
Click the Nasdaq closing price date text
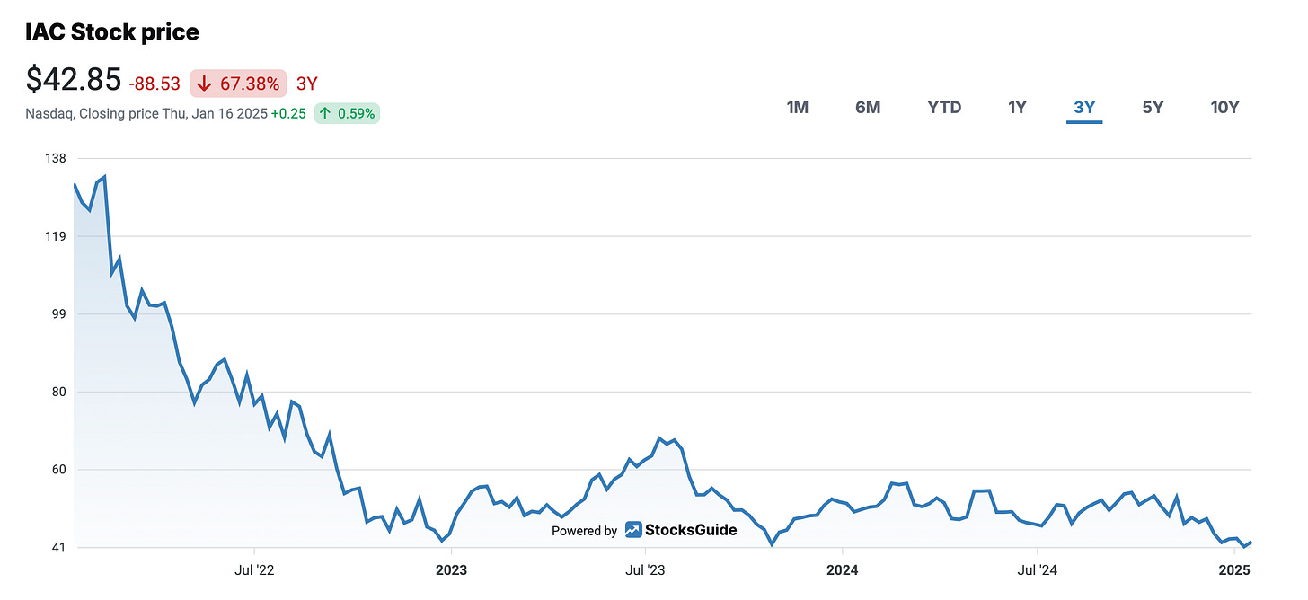tap(146, 114)
